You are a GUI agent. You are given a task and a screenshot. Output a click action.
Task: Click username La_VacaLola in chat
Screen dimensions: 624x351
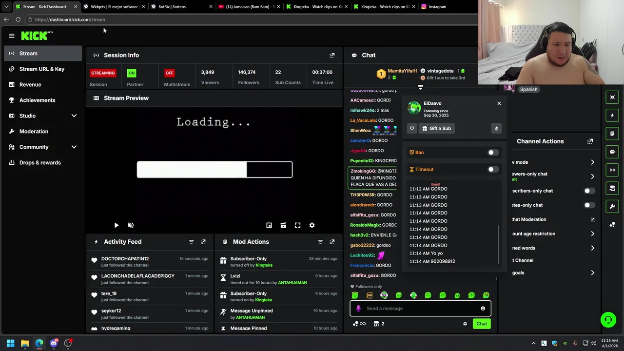click(x=363, y=120)
